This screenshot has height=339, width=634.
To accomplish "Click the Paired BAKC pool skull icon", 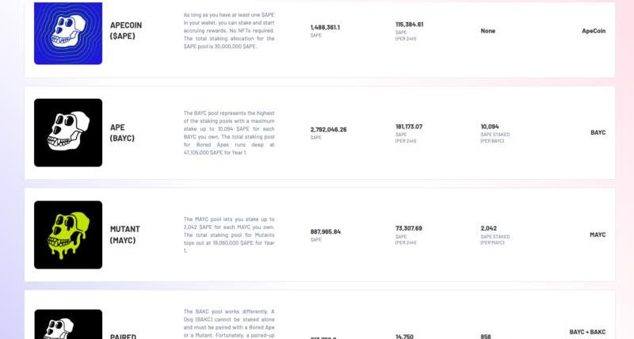I will (68, 325).
